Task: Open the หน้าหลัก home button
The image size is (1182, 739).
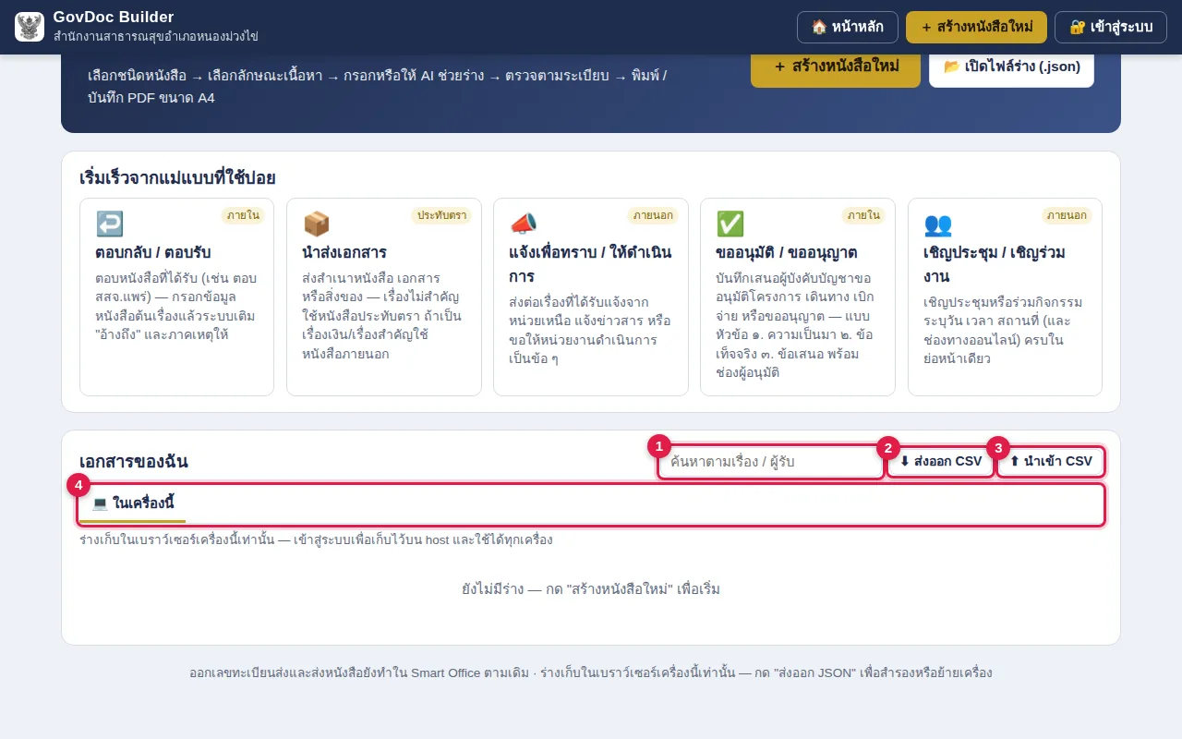Action: tap(848, 27)
